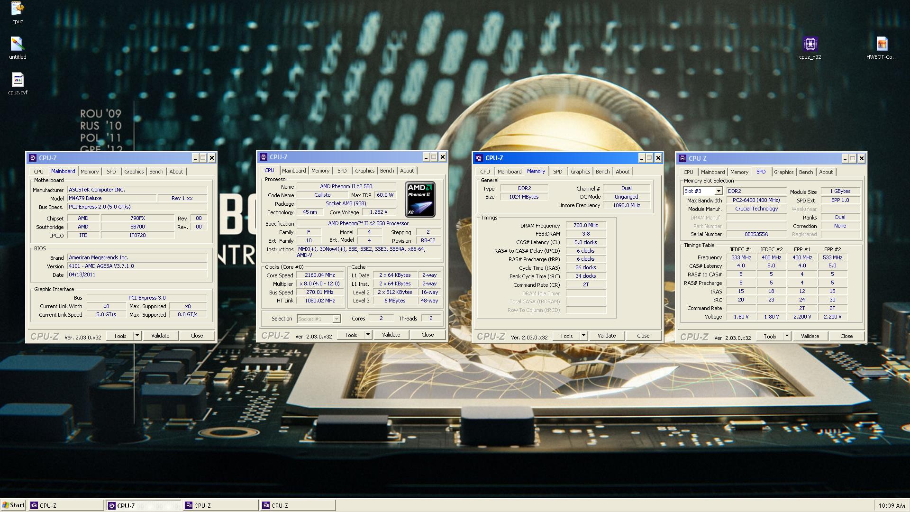Image resolution: width=910 pixels, height=512 pixels.
Task: Click the Core Speed 2160.04 MHz value
Action: pos(320,275)
